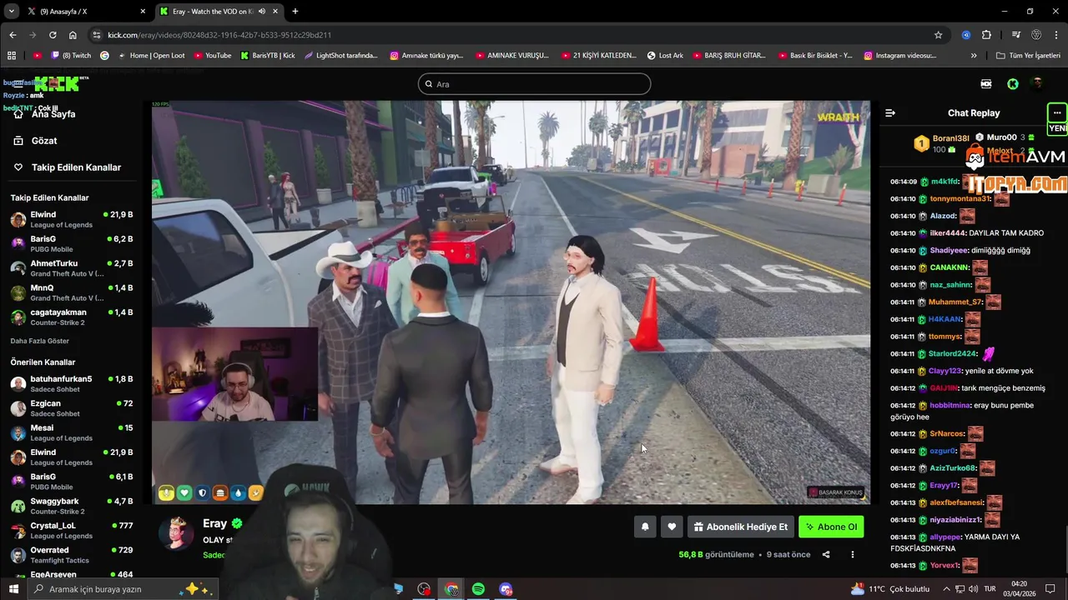Click username hobbitmina in chat
The image size is (1068, 600).
point(950,405)
